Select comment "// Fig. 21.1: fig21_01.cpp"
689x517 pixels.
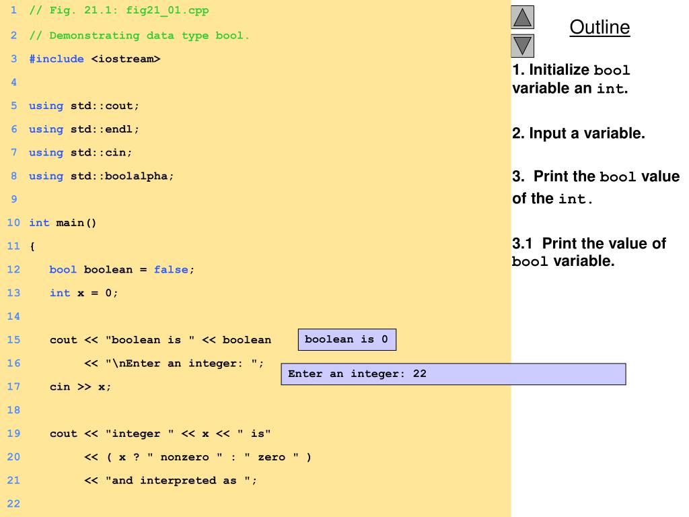click(x=119, y=10)
